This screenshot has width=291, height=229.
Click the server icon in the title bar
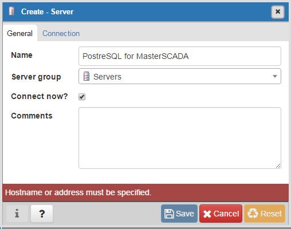click(11, 11)
